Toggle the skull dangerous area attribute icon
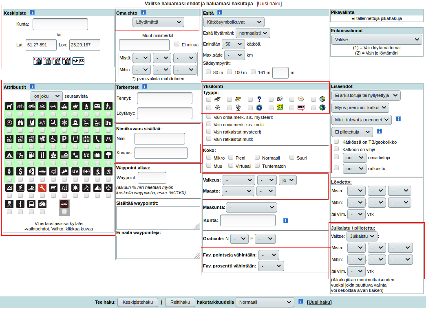 pos(9,204)
